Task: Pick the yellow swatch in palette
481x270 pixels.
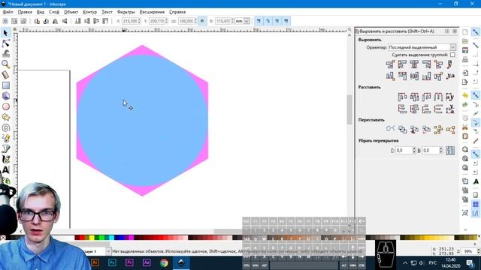Action: pos(92,238)
